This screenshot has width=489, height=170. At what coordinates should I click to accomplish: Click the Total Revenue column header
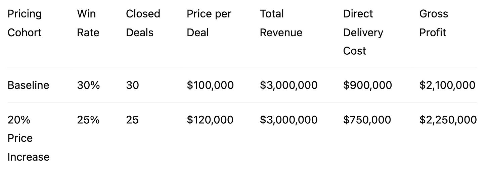281,23
